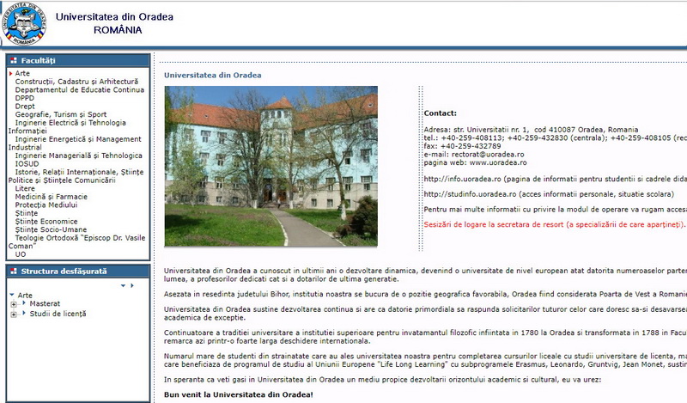Expand the Studii de licență plus box

[14, 314]
